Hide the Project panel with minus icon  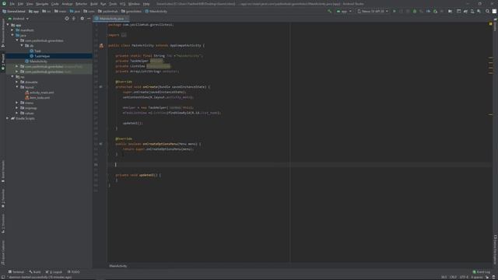pyautogui.click(x=89, y=19)
